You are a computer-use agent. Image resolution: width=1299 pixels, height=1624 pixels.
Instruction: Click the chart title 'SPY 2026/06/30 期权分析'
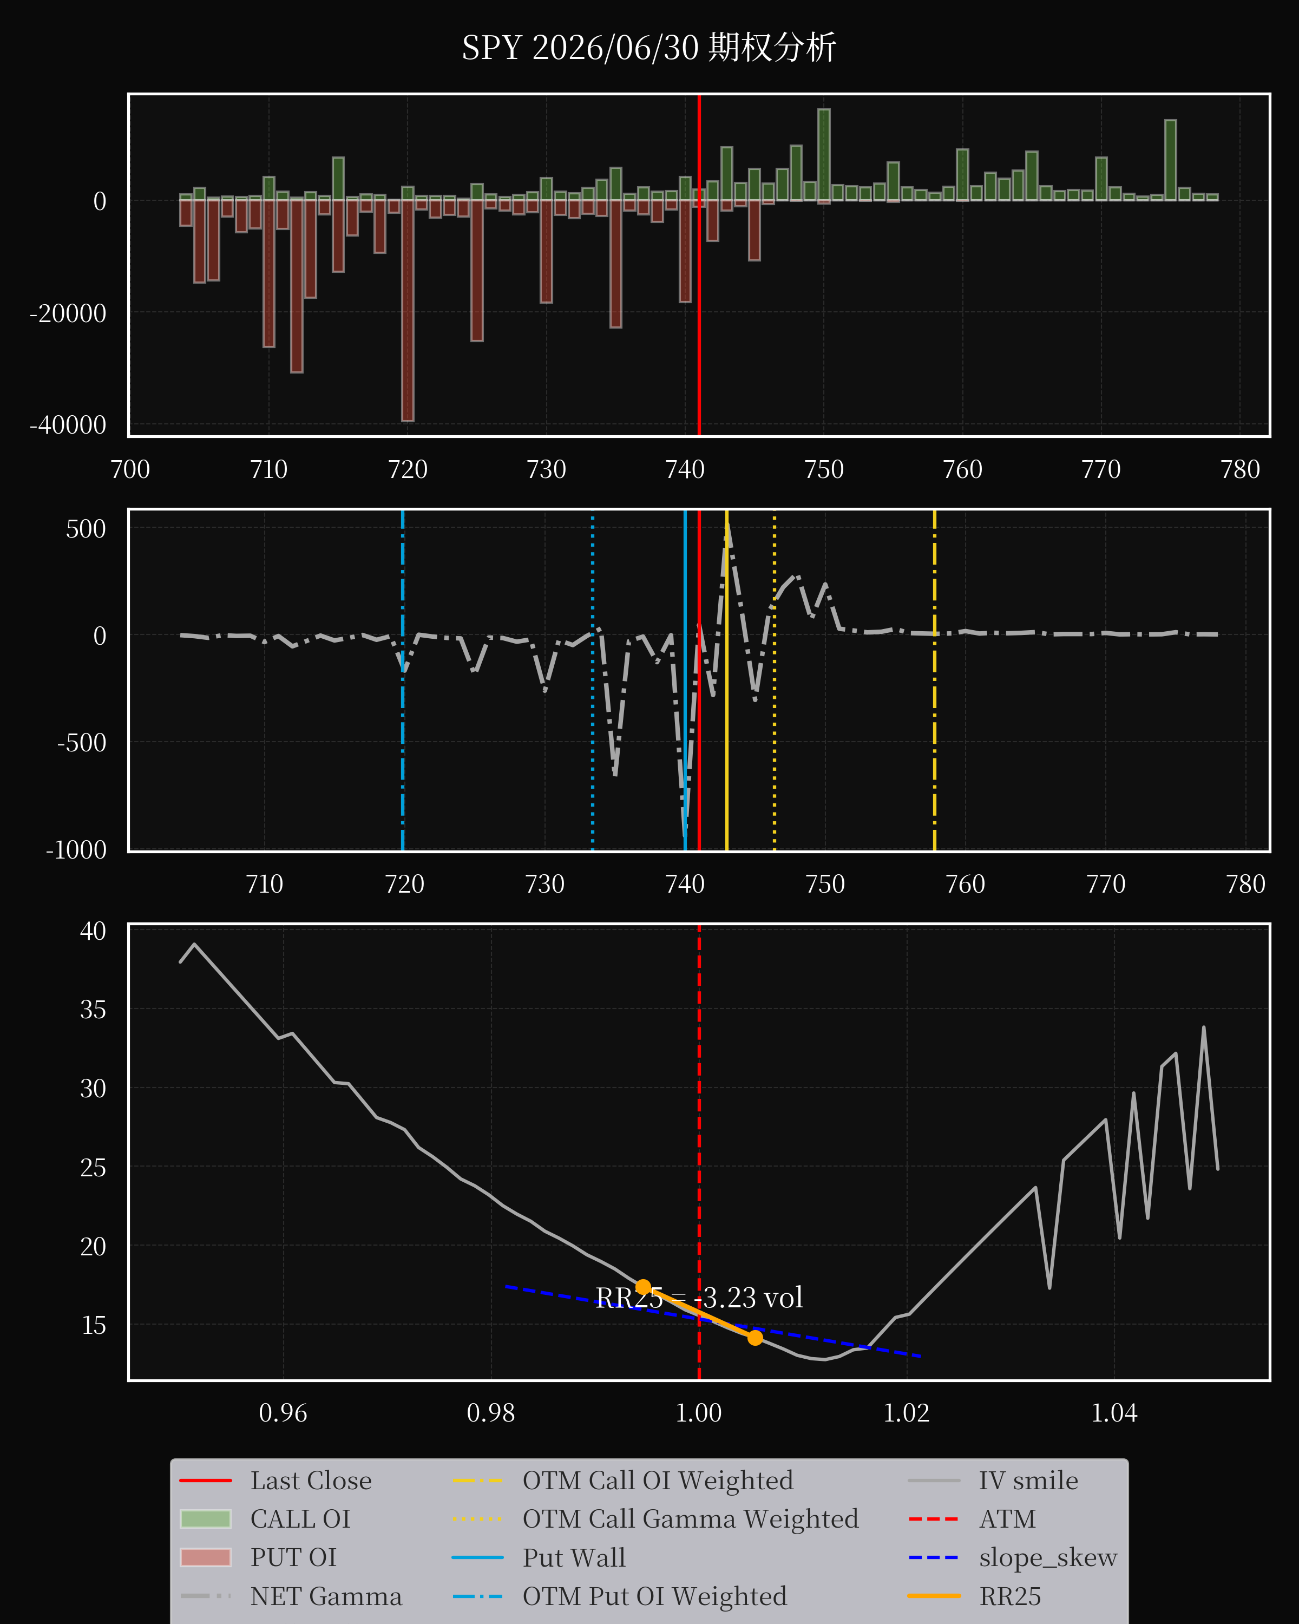[x=648, y=48]
